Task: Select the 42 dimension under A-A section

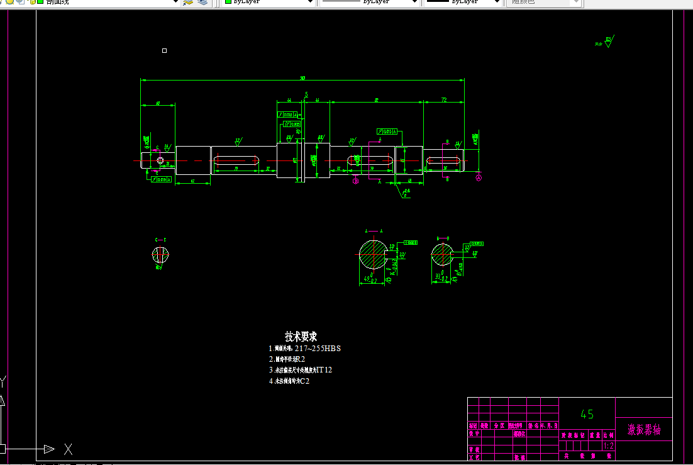Action: pos(370,279)
